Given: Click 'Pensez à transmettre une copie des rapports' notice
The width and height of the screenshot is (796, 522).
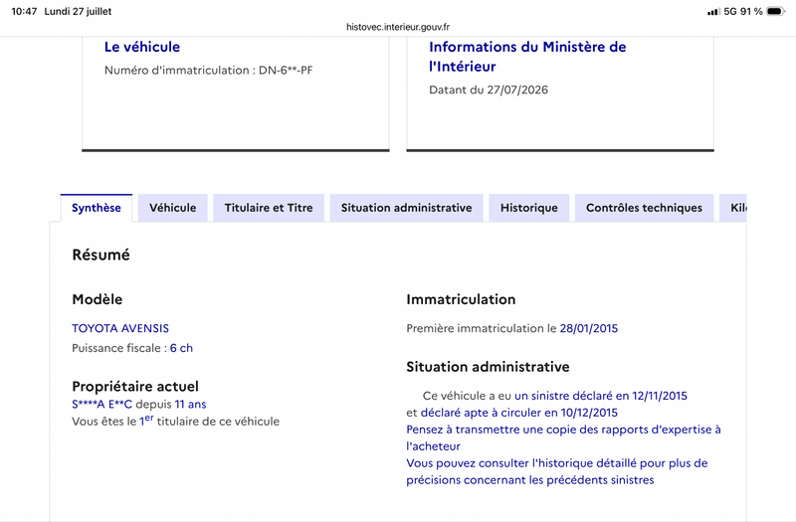Looking at the screenshot, I should pyautogui.click(x=563, y=437).
